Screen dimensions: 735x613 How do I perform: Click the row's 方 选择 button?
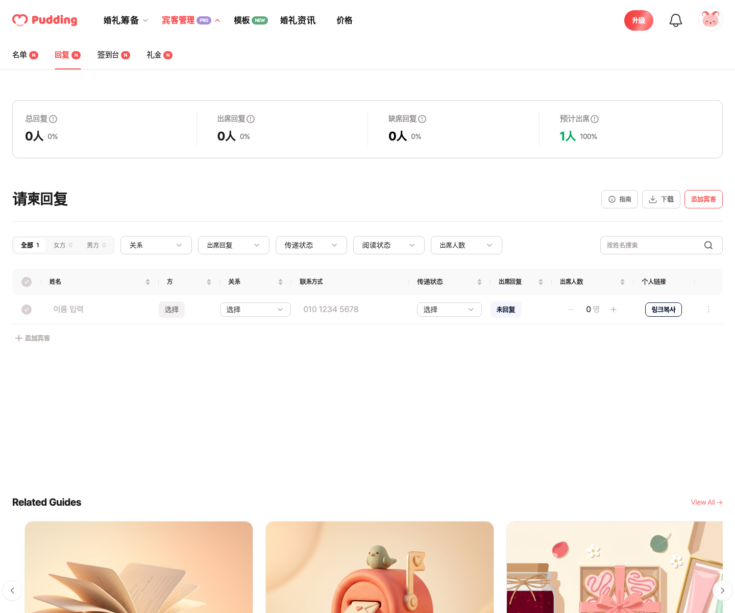click(x=171, y=310)
